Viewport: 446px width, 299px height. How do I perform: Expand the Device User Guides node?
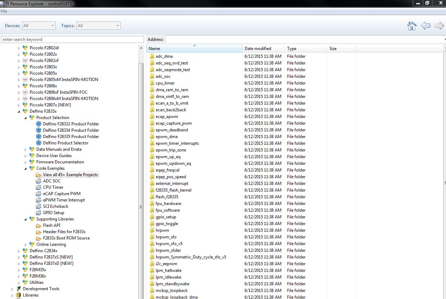(26, 156)
